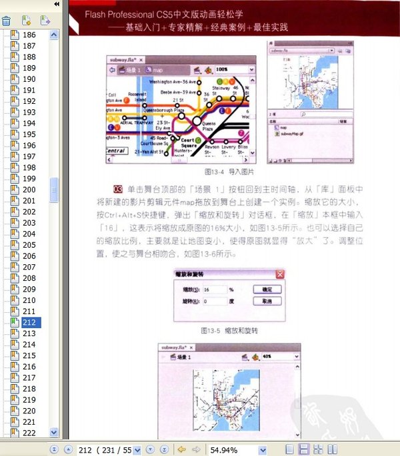Select bookmark 187
The image size is (400, 456).
[29, 46]
